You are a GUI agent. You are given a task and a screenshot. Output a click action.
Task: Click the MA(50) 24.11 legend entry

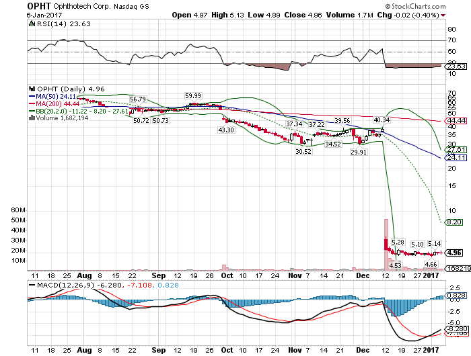pyautogui.click(x=52, y=97)
